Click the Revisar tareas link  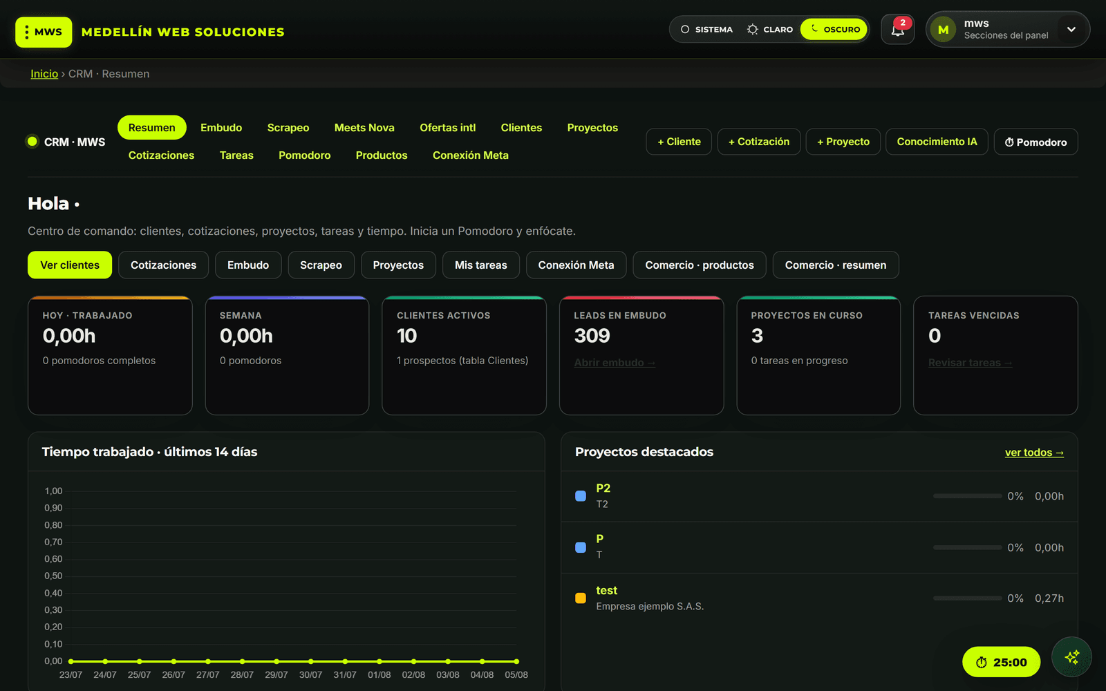tap(970, 363)
